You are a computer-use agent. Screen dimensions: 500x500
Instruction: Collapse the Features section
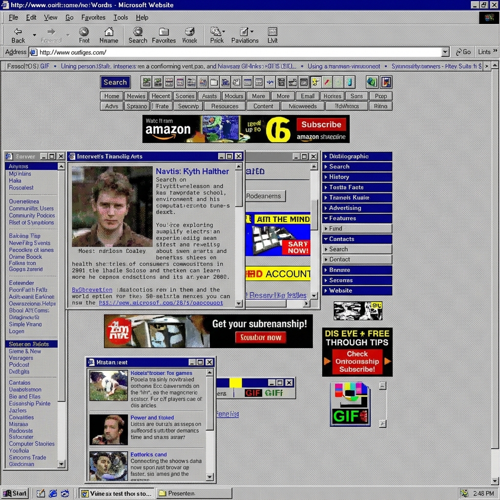[x=357, y=218]
